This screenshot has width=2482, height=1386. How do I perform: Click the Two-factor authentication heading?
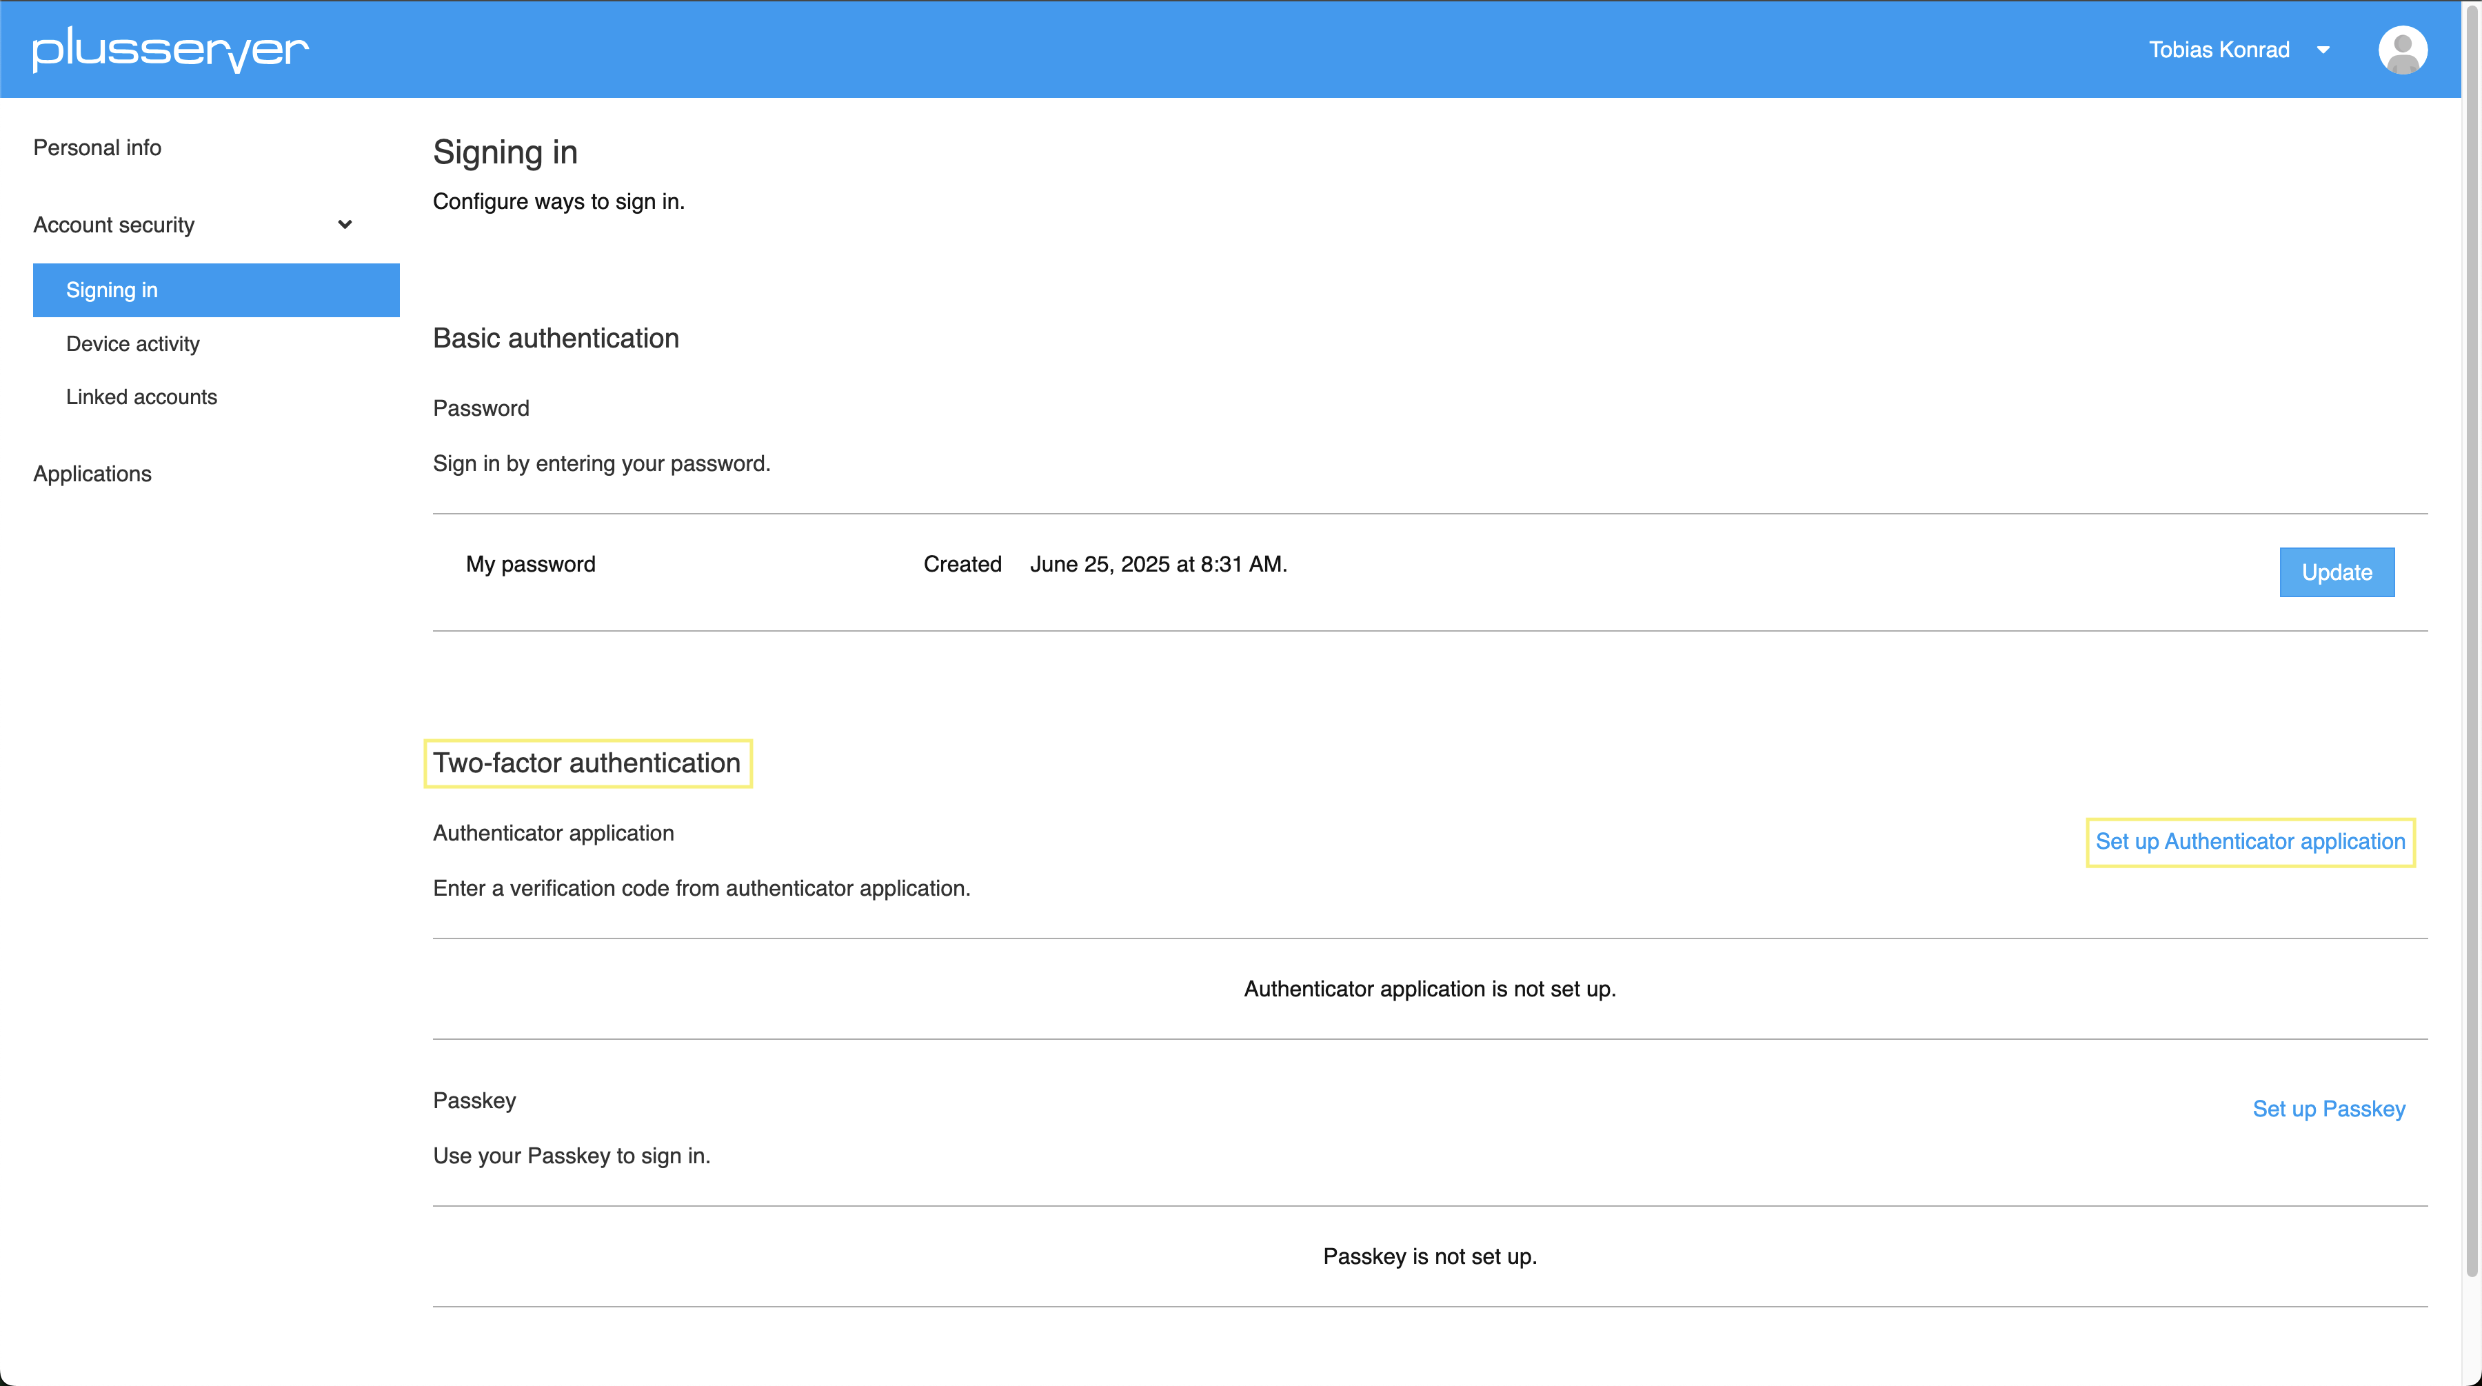click(x=587, y=763)
